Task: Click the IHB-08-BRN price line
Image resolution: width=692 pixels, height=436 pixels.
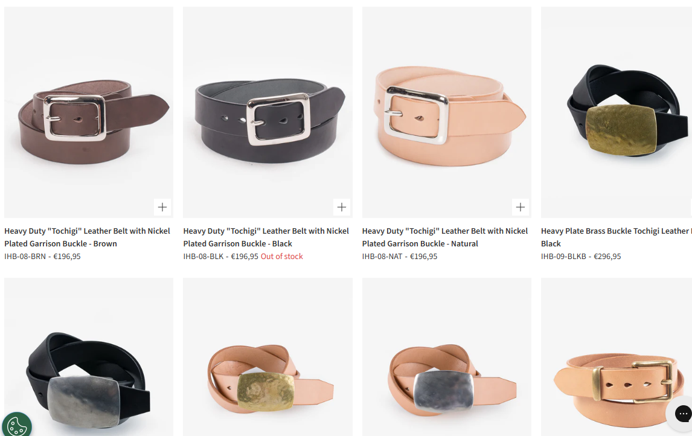Action: point(42,257)
